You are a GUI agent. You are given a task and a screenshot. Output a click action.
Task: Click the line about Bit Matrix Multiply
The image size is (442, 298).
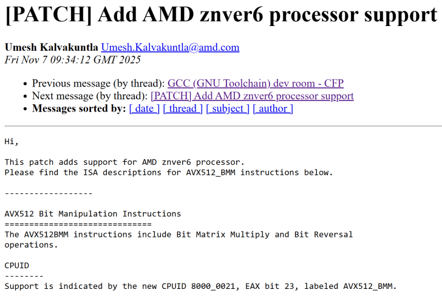pos(178,234)
